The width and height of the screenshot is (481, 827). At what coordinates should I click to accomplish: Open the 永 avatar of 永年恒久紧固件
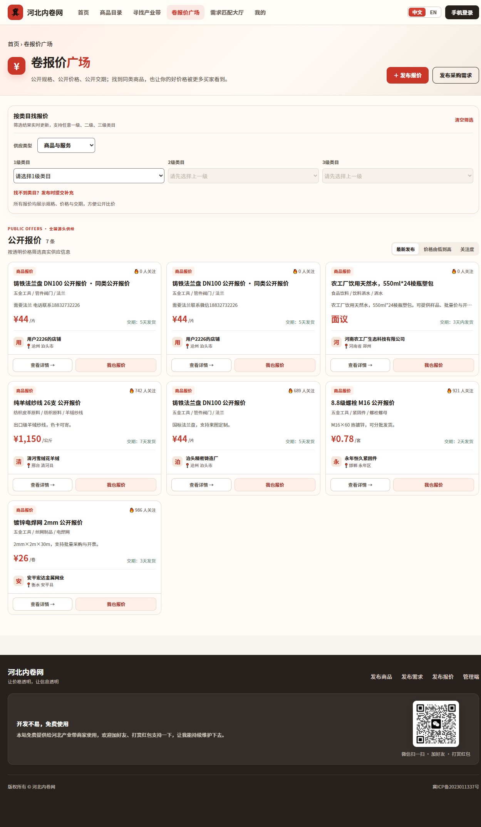coord(336,462)
